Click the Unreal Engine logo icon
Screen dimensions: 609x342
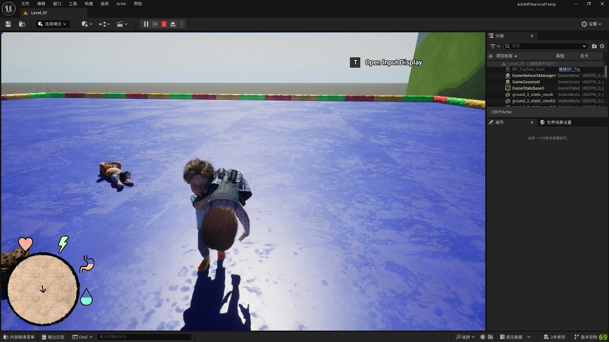tap(8, 8)
